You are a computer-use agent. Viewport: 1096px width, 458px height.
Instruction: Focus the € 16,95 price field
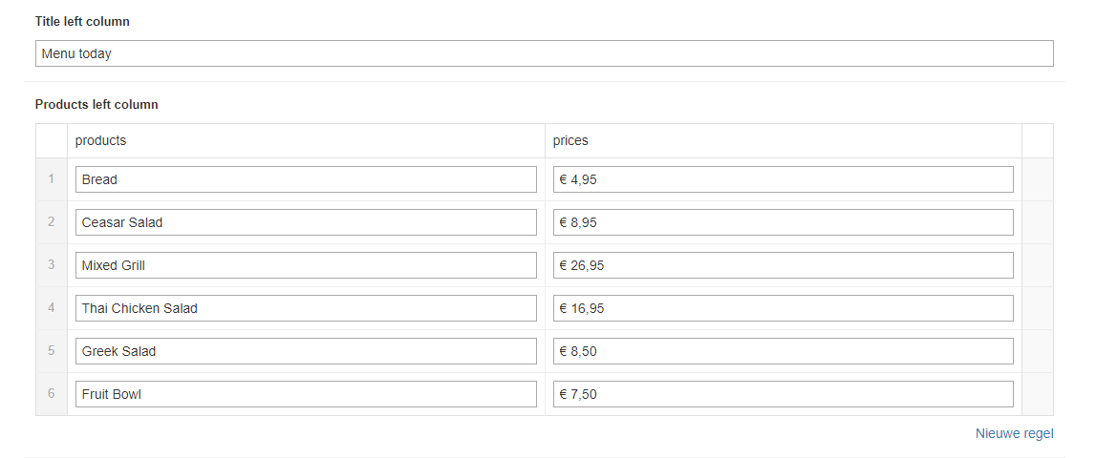pos(783,308)
